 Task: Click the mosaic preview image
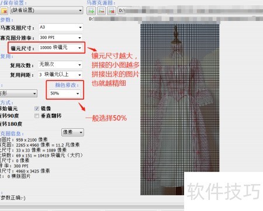pyautogui.click(x=180, y=110)
